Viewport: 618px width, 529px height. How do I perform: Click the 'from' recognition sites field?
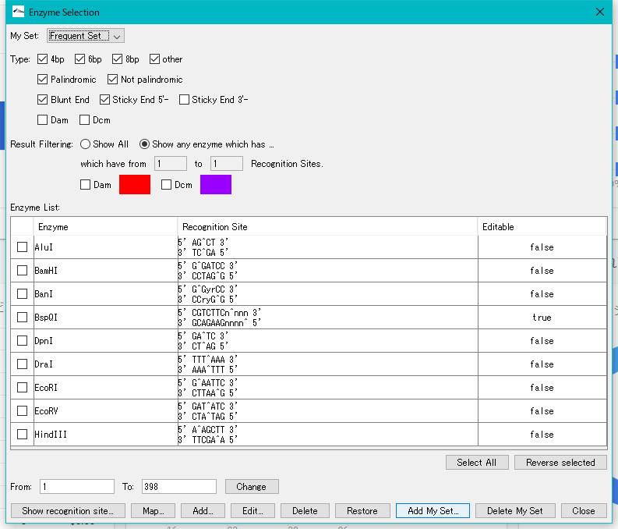(170, 164)
